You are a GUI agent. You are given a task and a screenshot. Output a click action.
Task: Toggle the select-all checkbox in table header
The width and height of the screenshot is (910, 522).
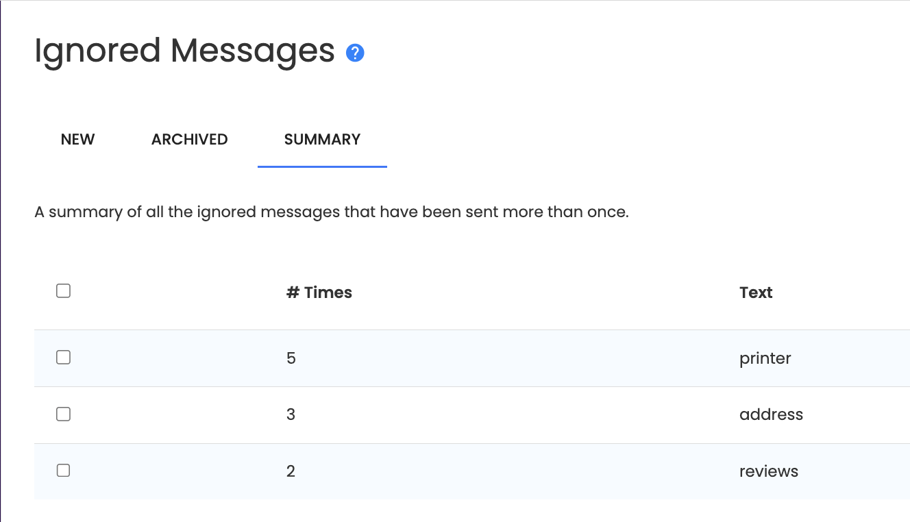(63, 291)
